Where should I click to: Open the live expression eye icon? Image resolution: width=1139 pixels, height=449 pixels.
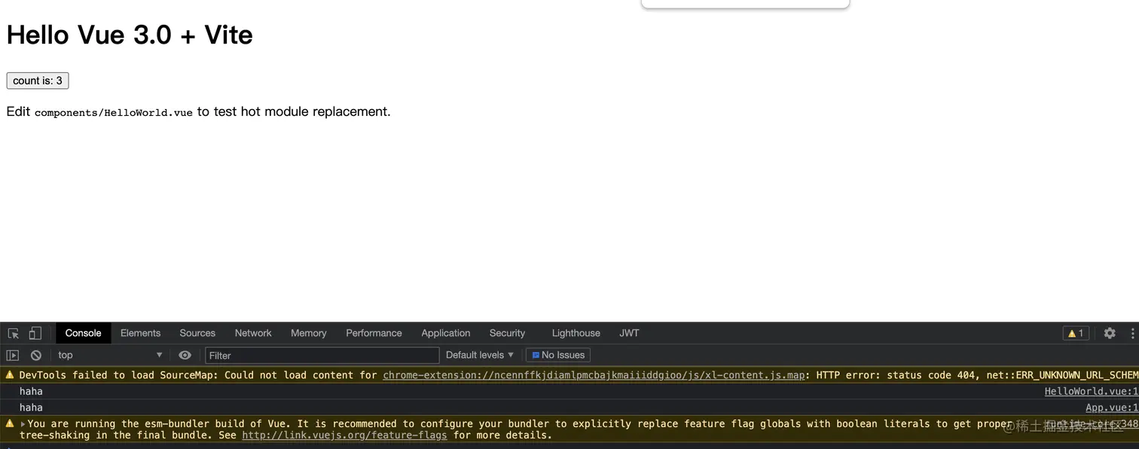click(185, 355)
